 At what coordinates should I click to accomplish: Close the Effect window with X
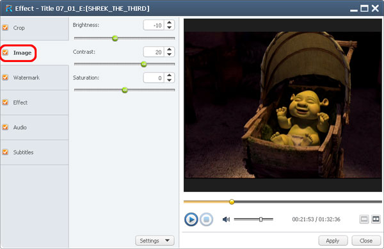pos(375,8)
